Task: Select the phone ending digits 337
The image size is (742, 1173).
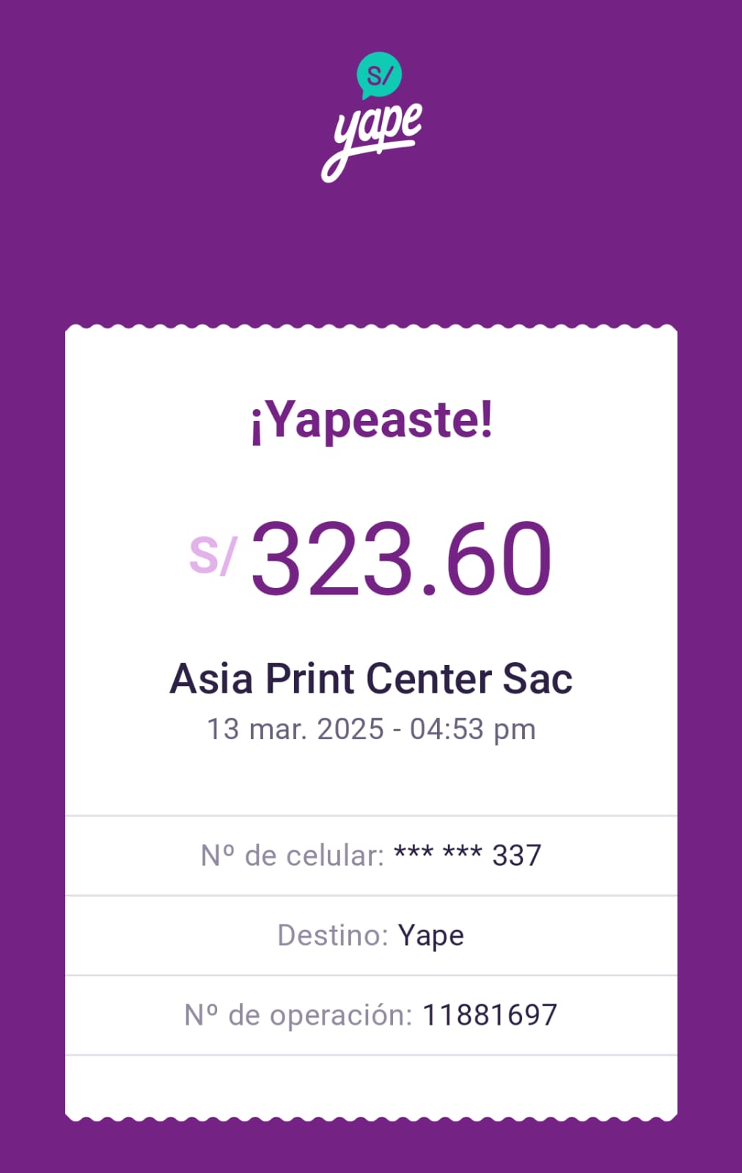Action: click(x=517, y=856)
